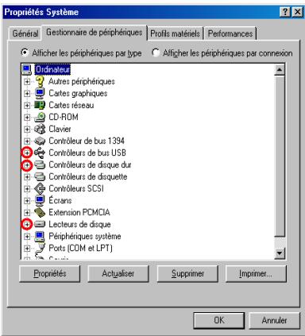
Task: Select the Clavier label
Action: click(x=60, y=129)
